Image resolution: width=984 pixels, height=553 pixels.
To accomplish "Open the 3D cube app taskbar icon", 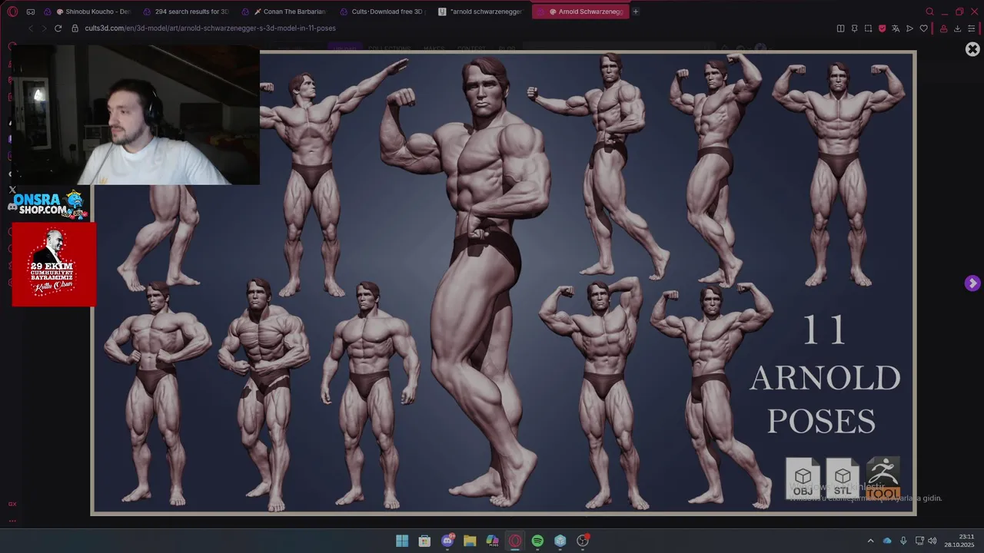I will point(560,541).
